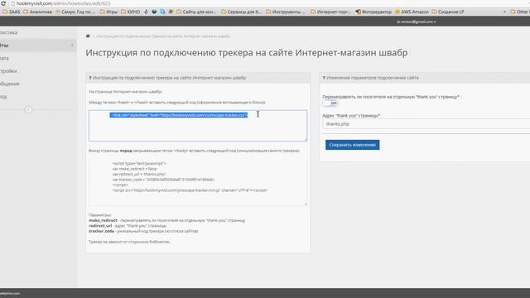Open the sailboat icon bookmark
This screenshot has height=298, width=530.
coord(146,12)
